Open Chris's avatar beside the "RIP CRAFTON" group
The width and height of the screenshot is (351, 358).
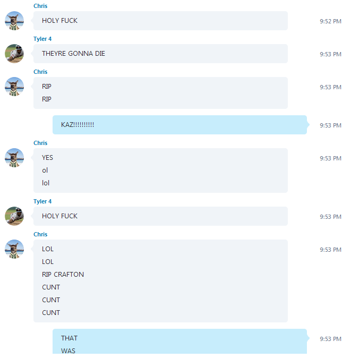(14, 249)
